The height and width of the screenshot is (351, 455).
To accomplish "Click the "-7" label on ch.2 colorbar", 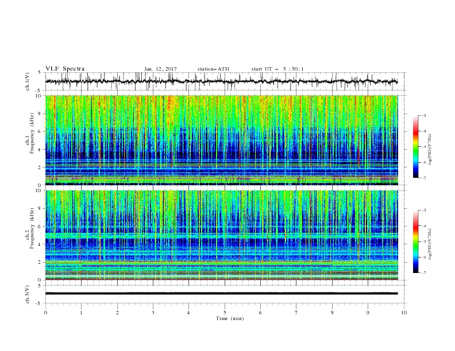I will (x=423, y=273).
